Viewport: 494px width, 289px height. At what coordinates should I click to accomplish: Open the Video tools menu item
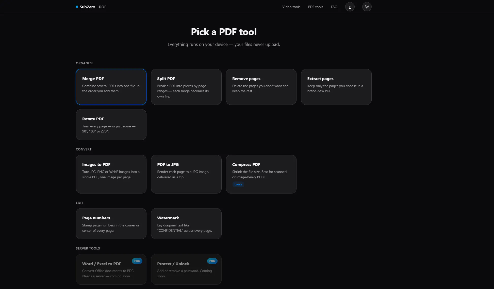291,7
